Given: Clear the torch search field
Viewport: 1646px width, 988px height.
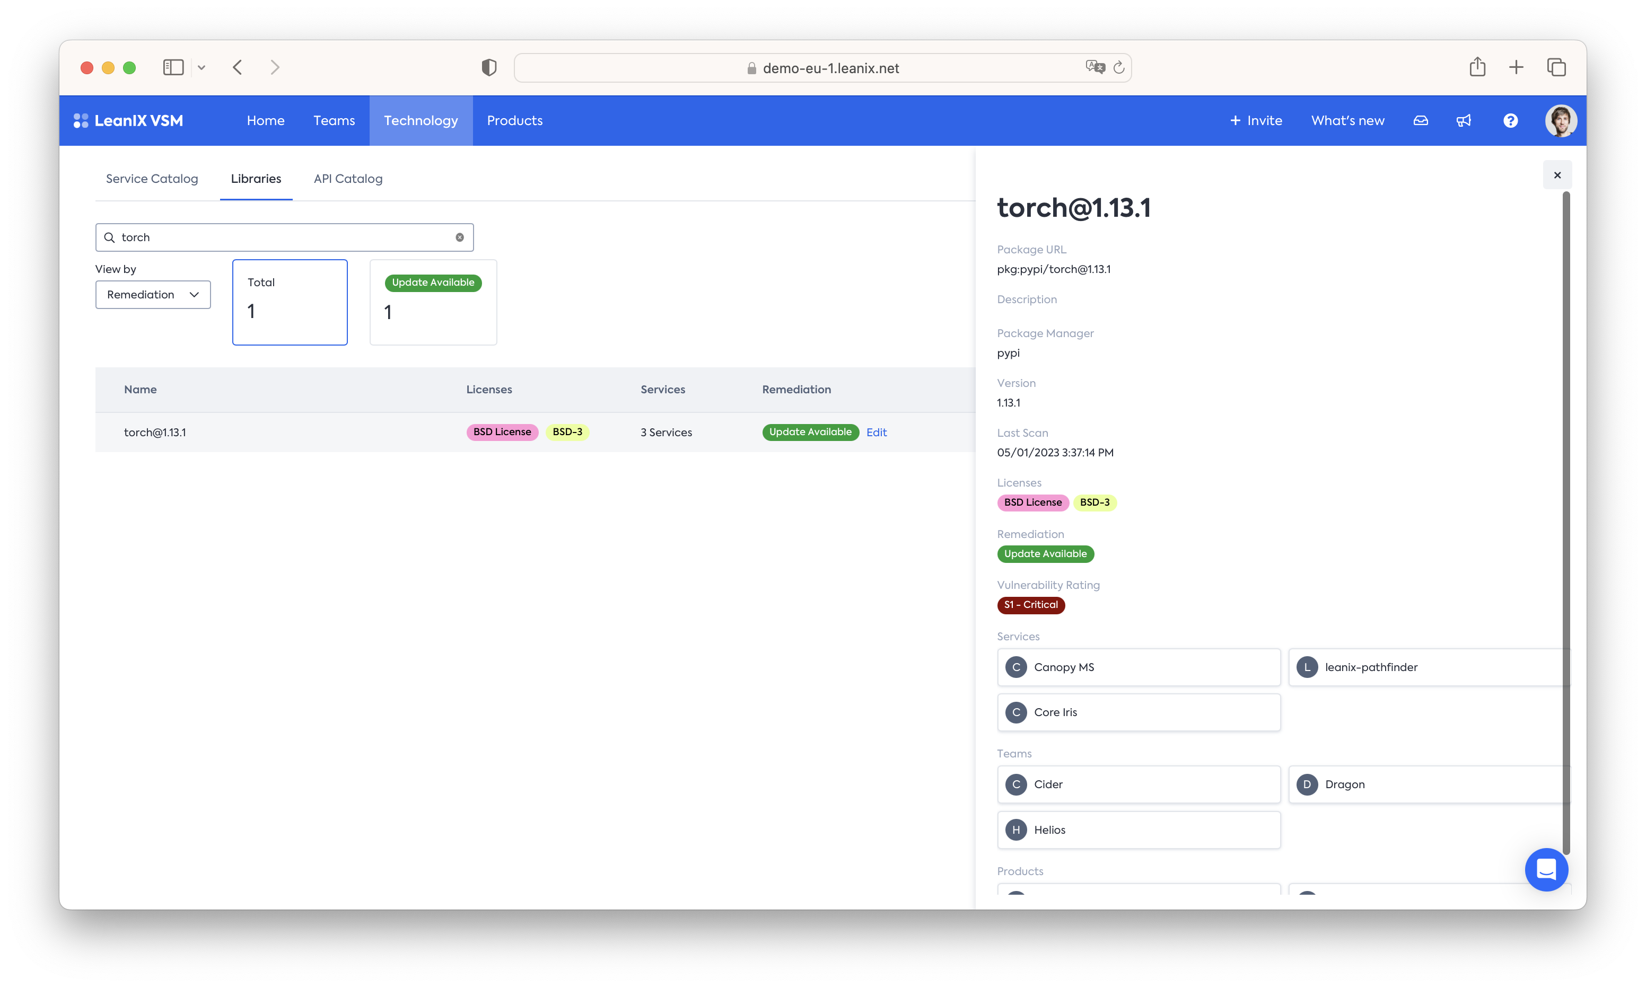Looking at the screenshot, I should coord(459,237).
